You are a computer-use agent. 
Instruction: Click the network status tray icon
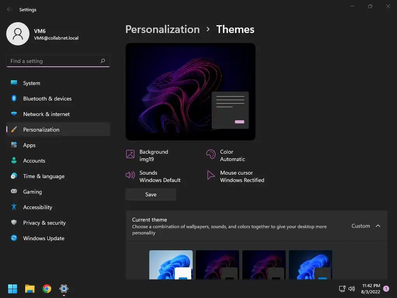[342, 289]
